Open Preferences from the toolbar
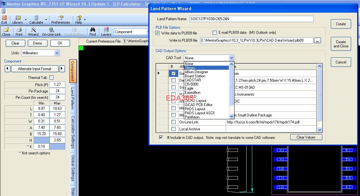Screen dimensions: 360x196 pyautogui.click(x=61, y=20)
